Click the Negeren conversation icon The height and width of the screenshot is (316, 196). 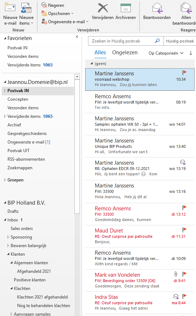point(44,5)
